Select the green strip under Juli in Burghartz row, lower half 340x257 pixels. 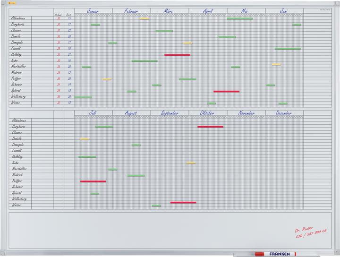[x=104, y=127]
